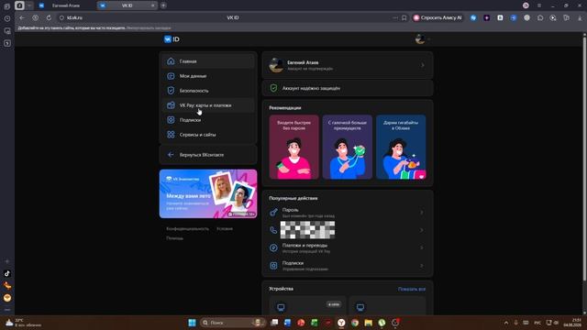Expand the phone number row chevron
The width and height of the screenshot is (587, 330).
pyautogui.click(x=422, y=230)
